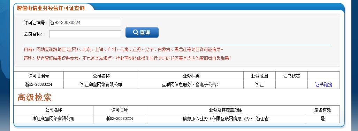Click the 许可证编号： form label
Image resolution: width=358 pixels, height=131 pixels.
[36, 23]
